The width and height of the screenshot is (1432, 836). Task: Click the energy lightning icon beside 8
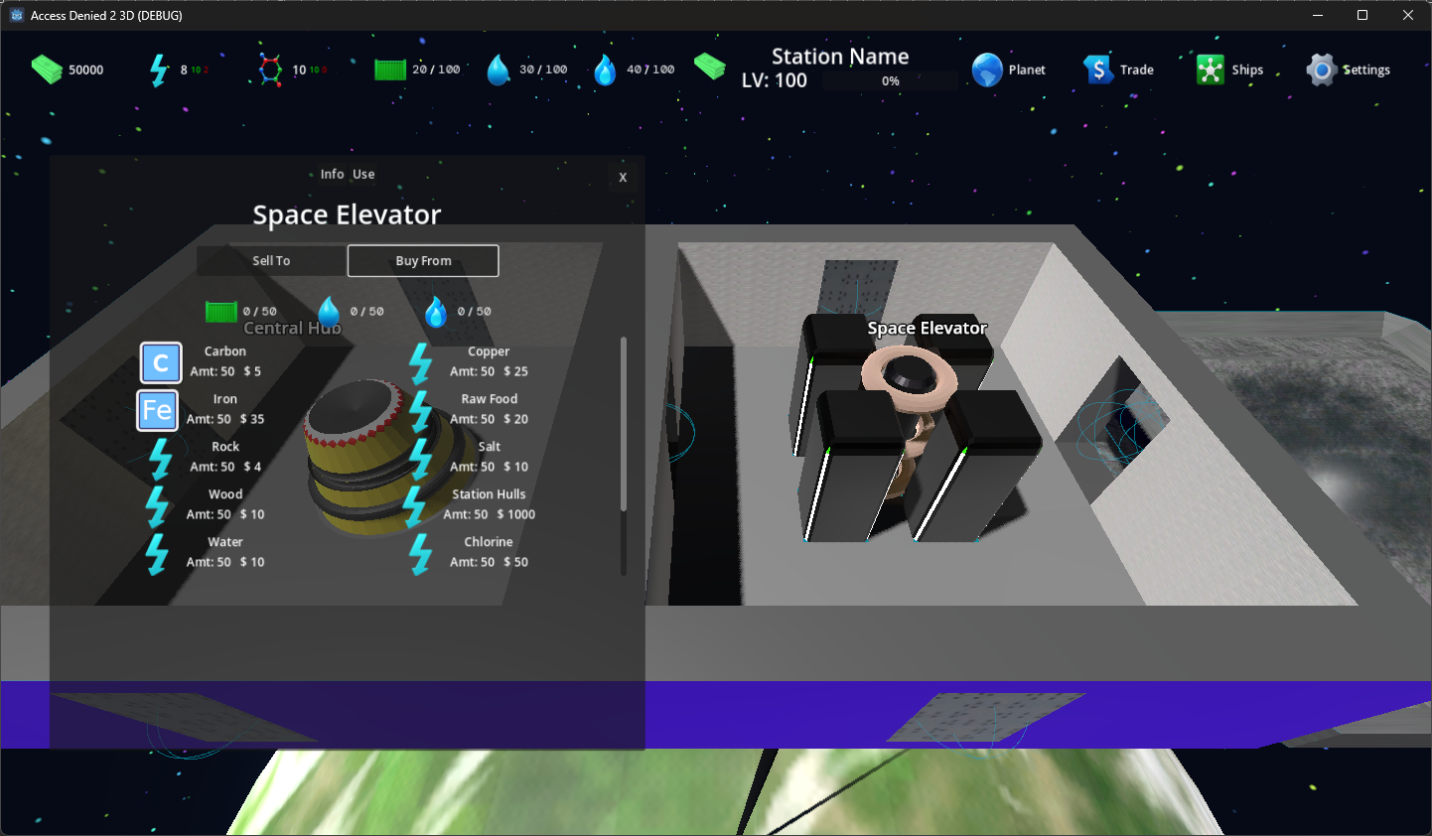(159, 70)
